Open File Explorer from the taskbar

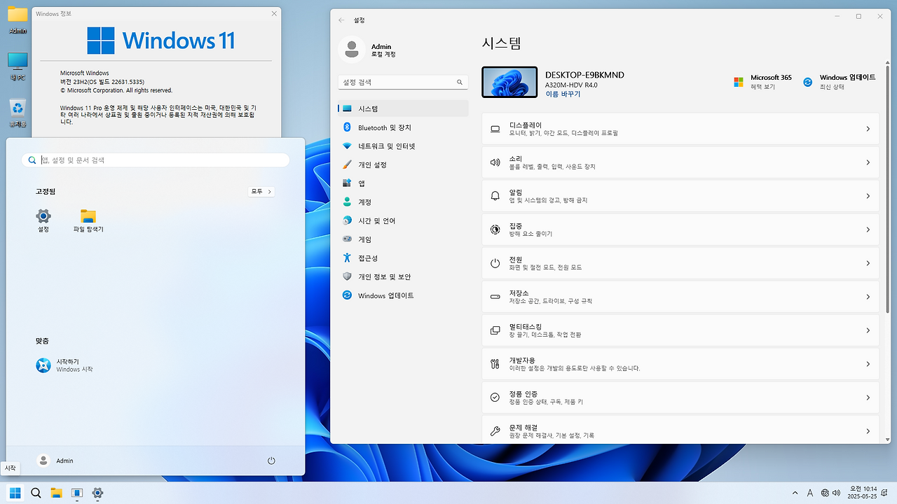click(x=56, y=493)
